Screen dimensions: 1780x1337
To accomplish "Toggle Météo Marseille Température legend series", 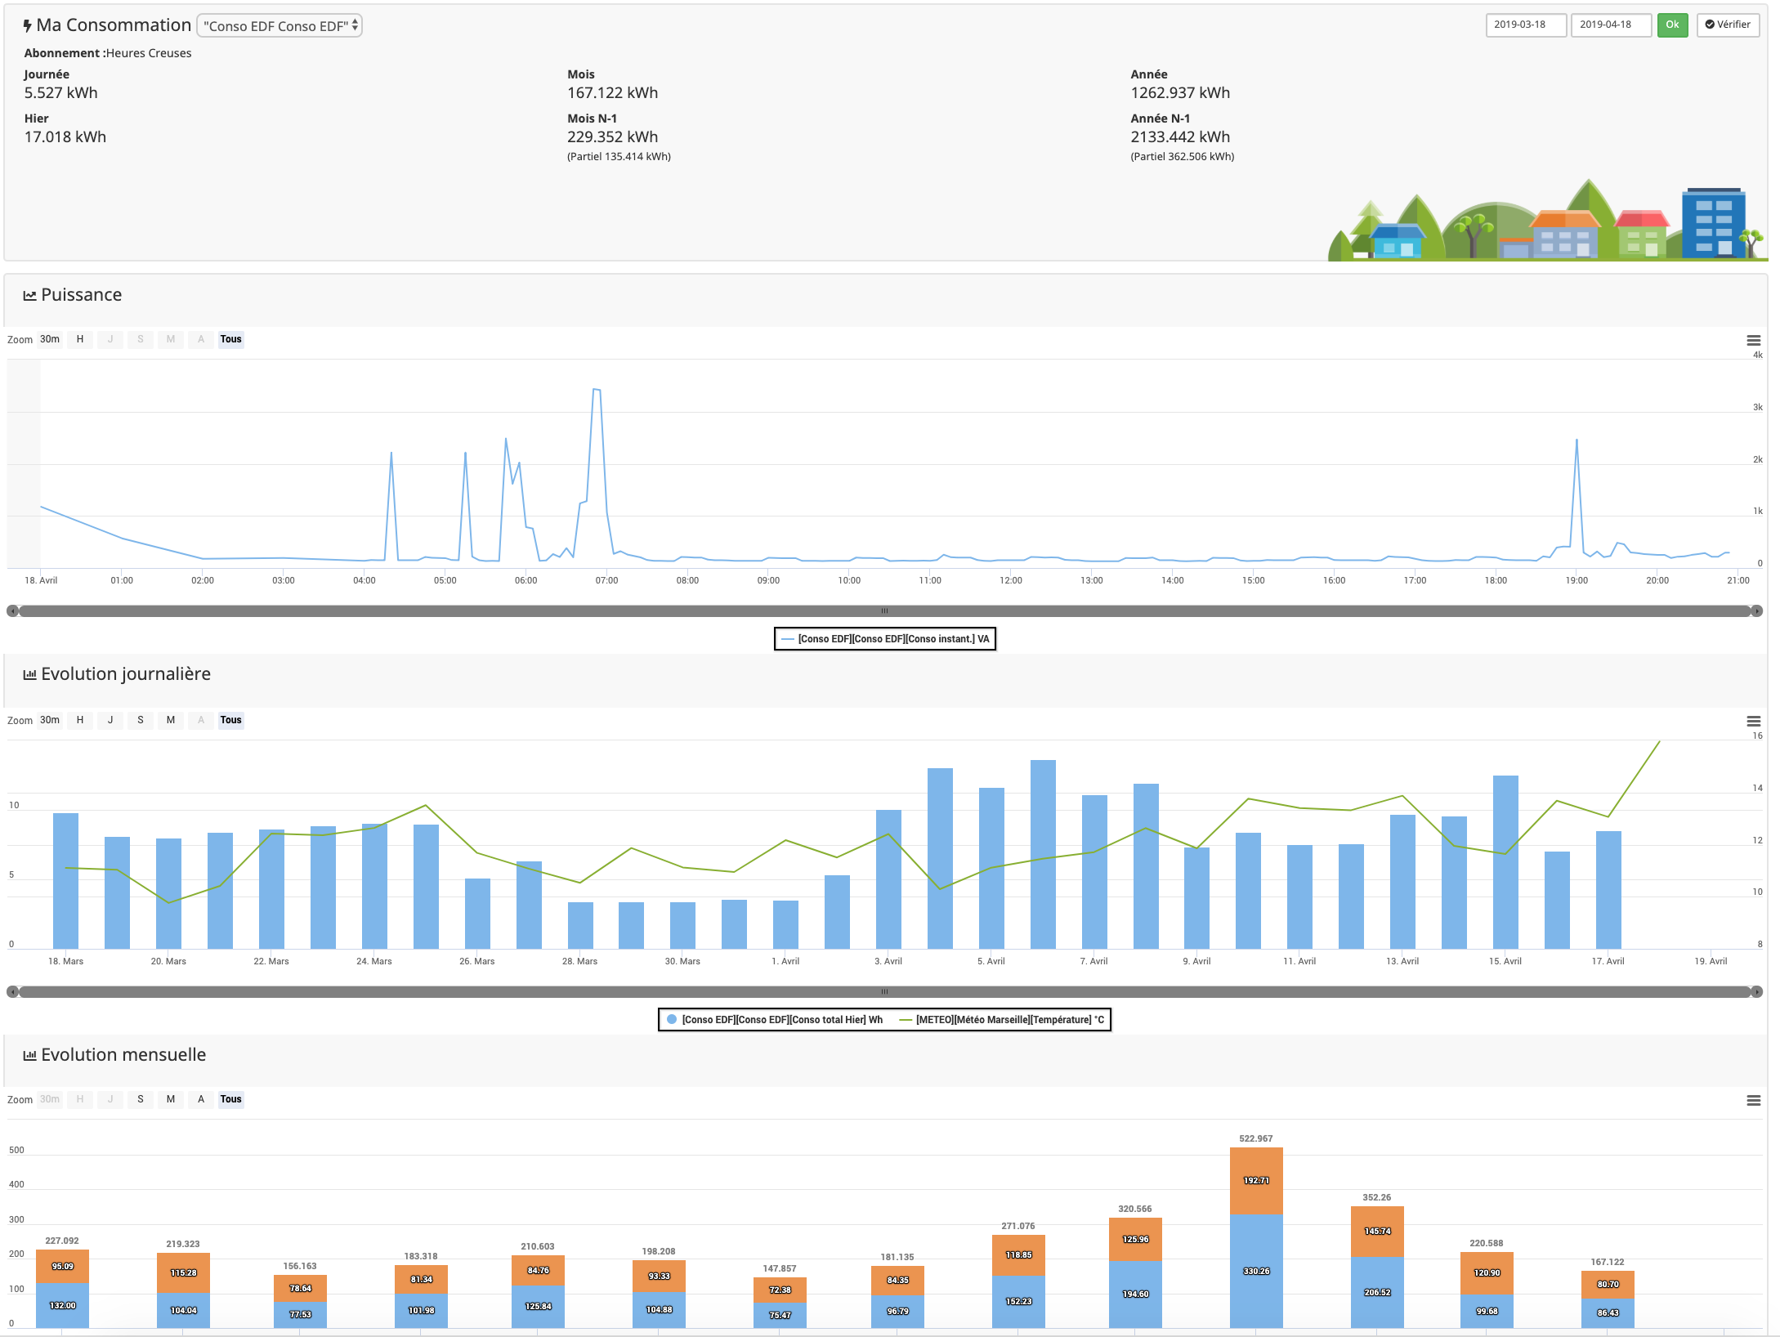I will 1002,1020.
